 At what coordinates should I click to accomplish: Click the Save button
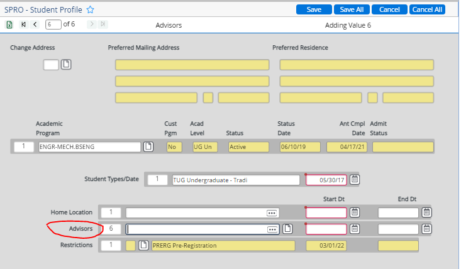tap(314, 9)
